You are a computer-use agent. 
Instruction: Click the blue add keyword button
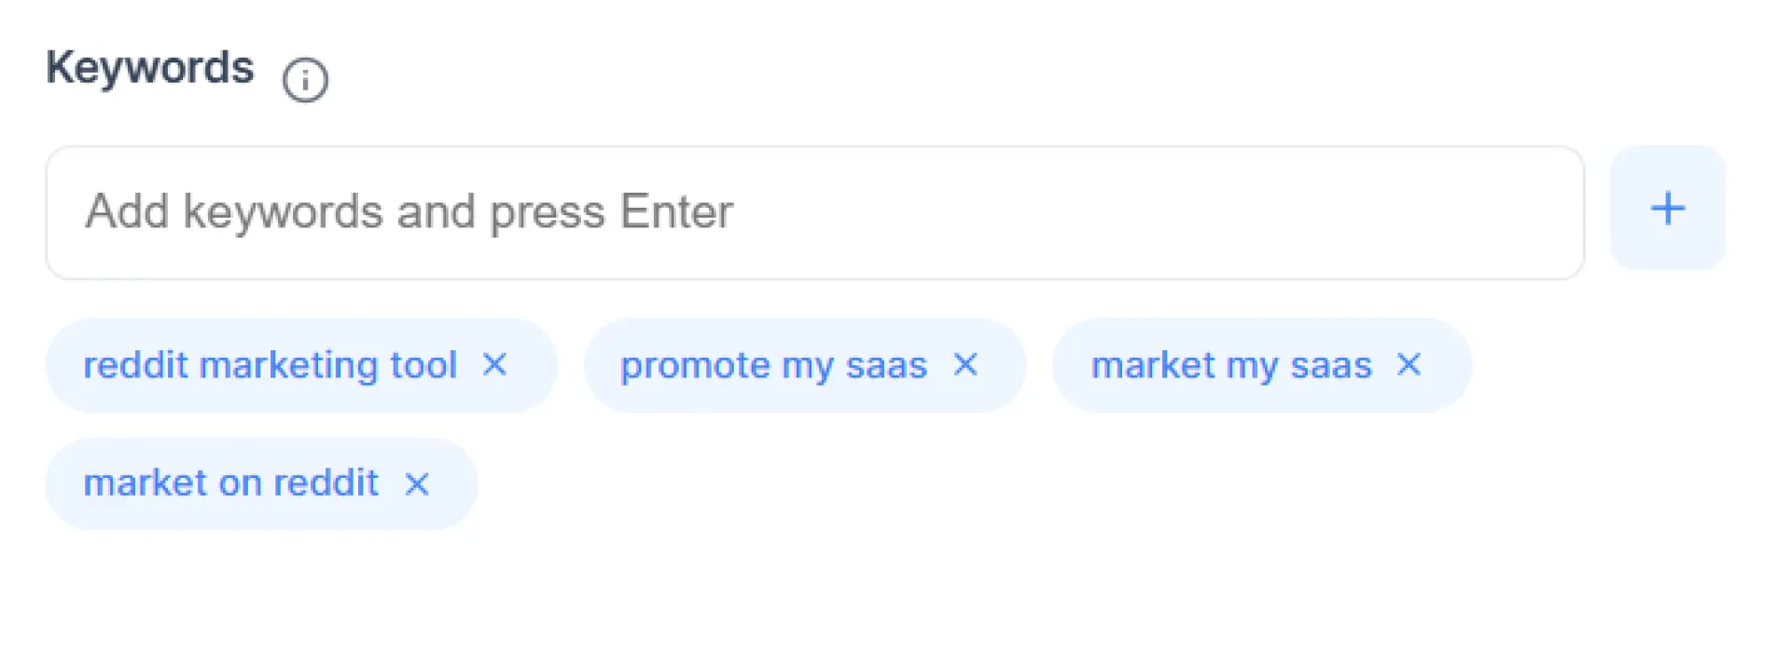tap(1667, 209)
